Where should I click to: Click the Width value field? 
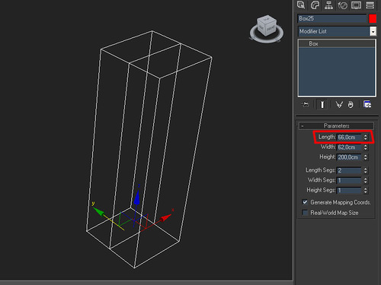(349, 147)
